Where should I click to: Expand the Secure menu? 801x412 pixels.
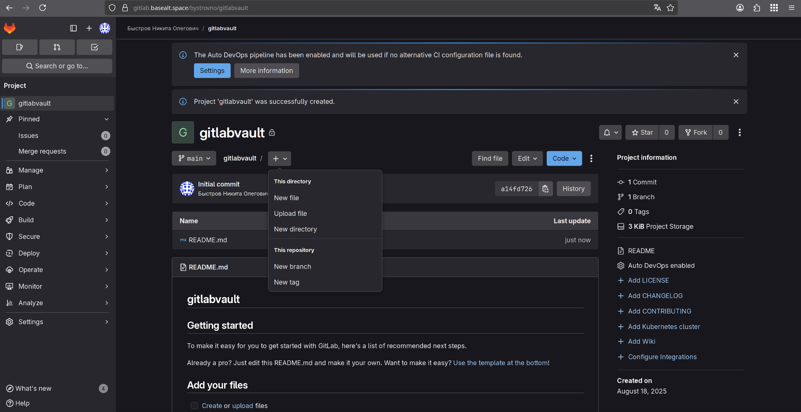58,236
